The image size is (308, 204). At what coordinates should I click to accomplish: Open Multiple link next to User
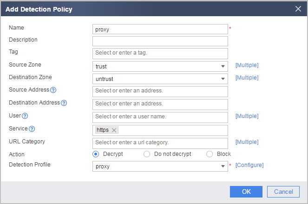click(247, 116)
